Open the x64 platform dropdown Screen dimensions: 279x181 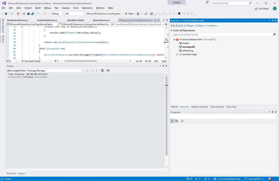click(x=75, y=14)
